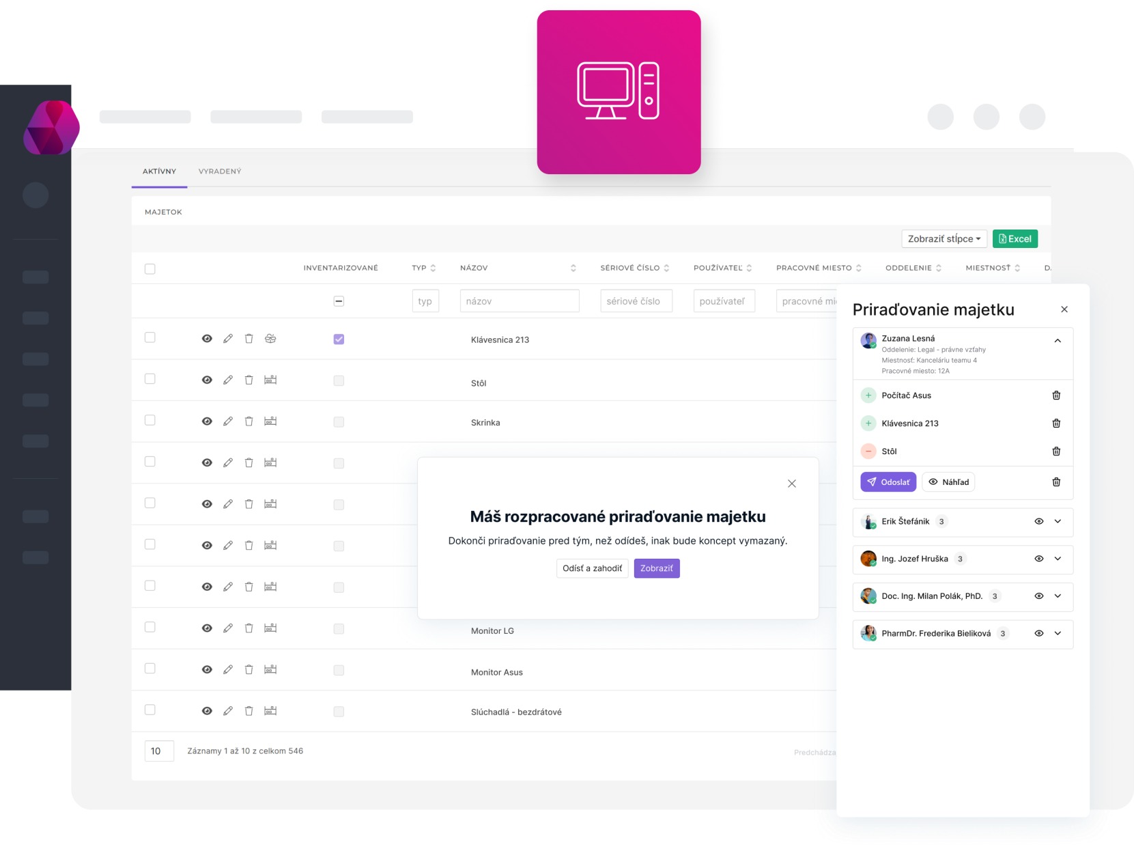This screenshot has width=1134, height=849.
Task: Click the názov filter input field
Action: click(519, 301)
